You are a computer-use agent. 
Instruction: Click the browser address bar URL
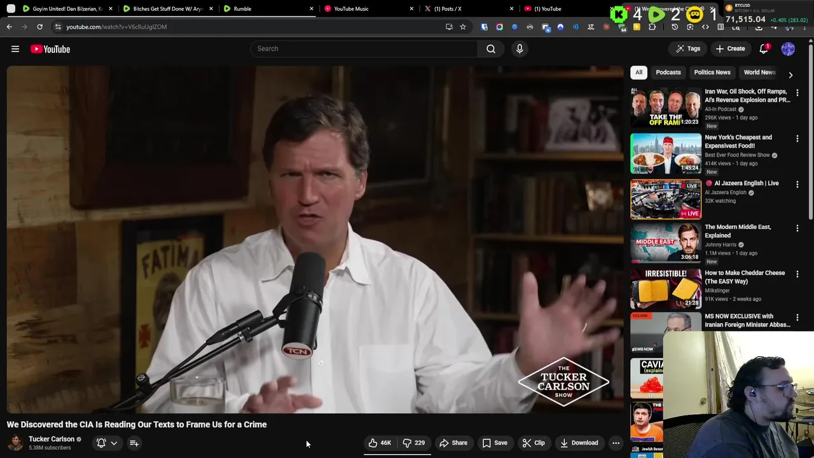coord(116,27)
